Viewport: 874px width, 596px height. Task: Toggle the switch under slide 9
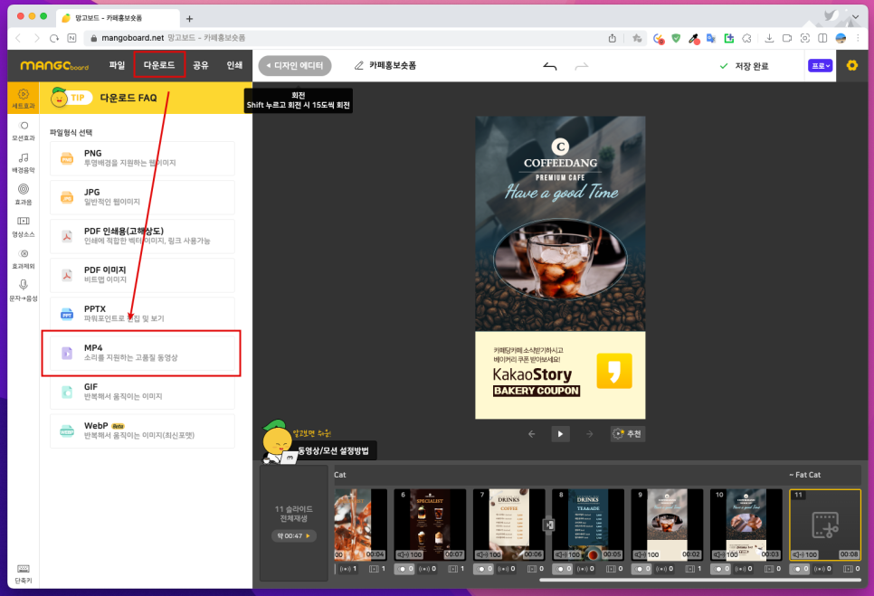[641, 569]
